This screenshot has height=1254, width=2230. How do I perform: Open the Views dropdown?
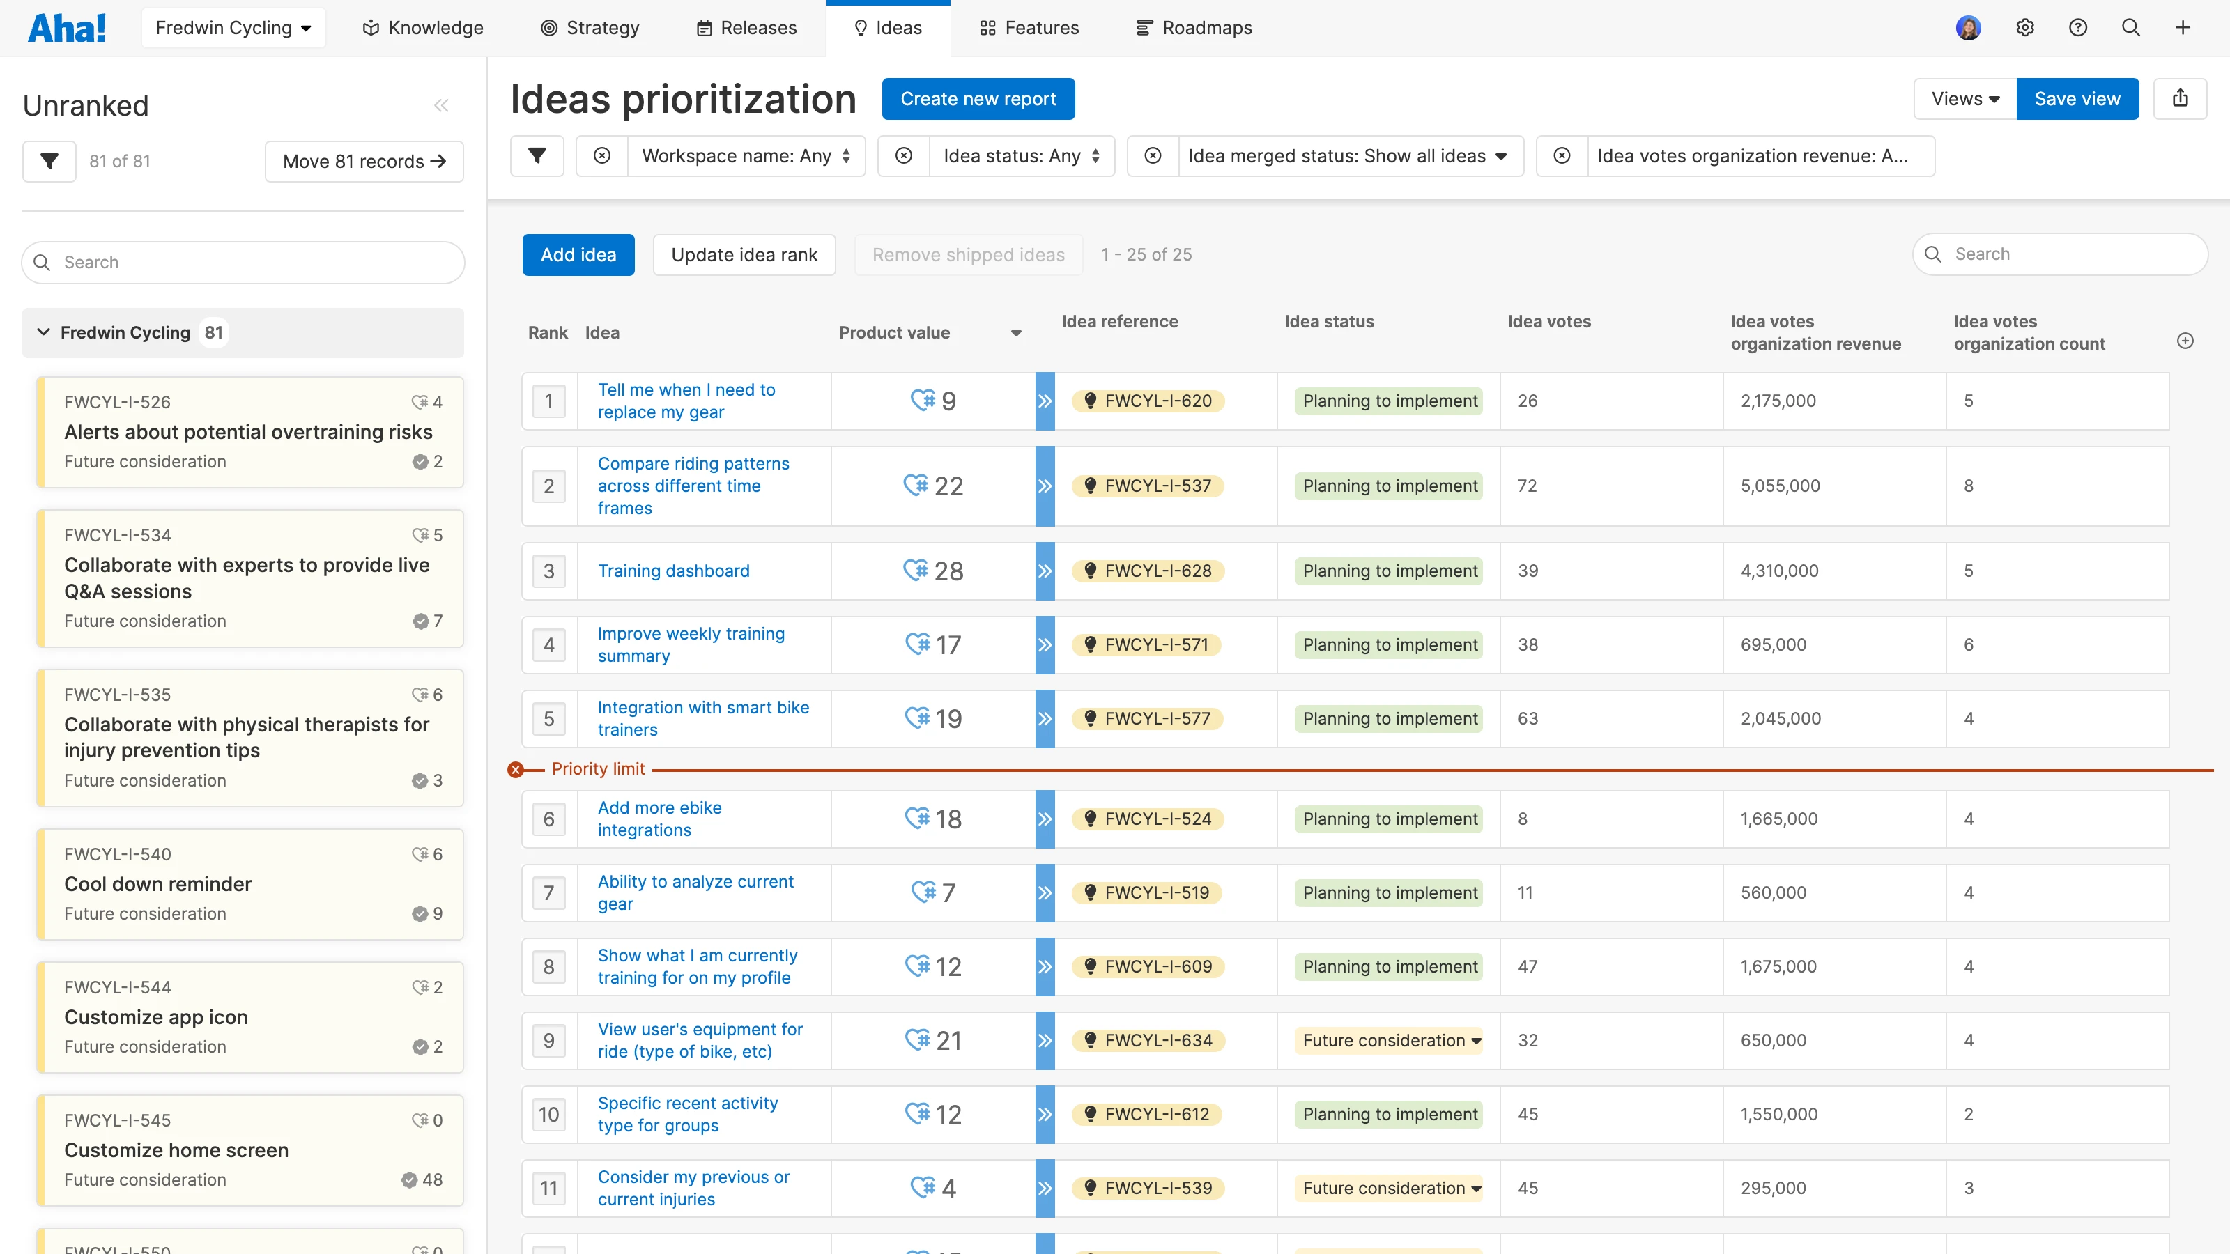point(1963,99)
